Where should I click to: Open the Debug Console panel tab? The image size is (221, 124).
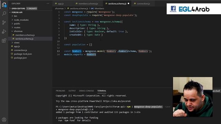[x=86, y=91]
